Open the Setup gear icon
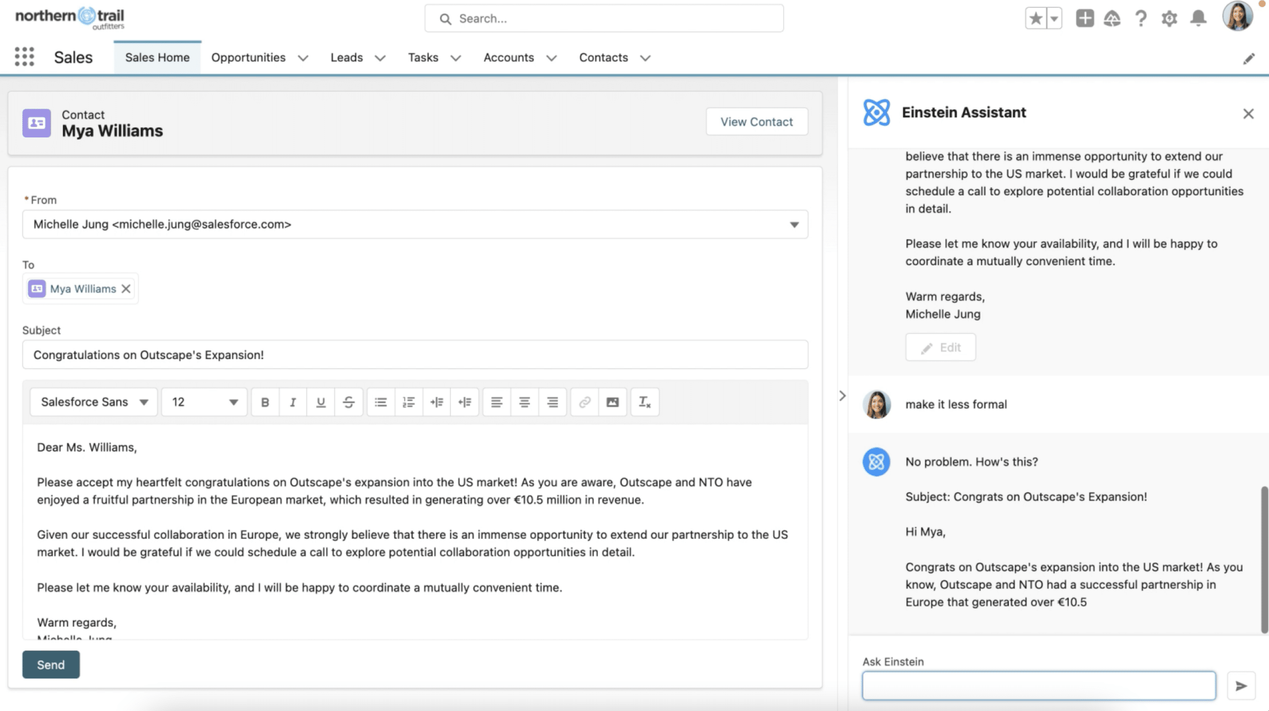The image size is (1269, 711). click(1169, 19)
